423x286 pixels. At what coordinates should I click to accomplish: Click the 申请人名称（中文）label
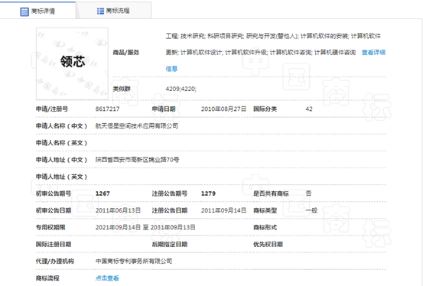pos(61,126)
